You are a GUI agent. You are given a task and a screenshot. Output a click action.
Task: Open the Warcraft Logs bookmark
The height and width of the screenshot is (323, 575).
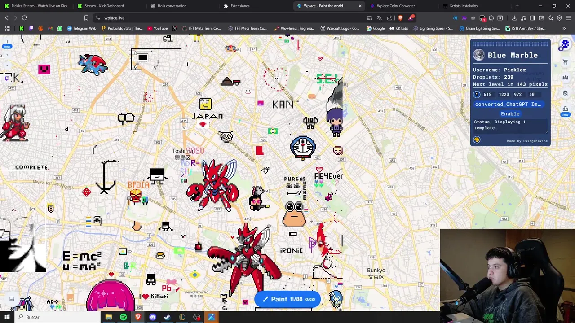click(339, 28)
